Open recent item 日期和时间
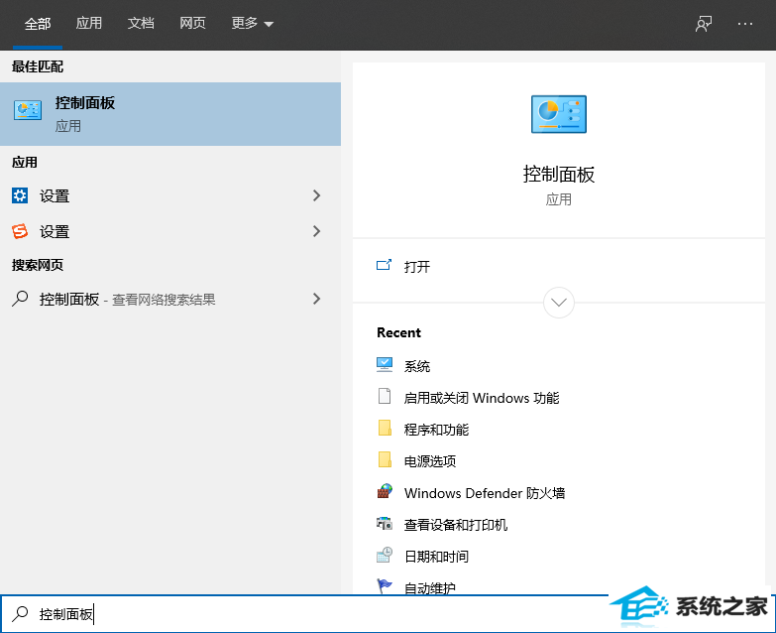The width and height of the screenshot is (776, 633). [x=436, y=557]
